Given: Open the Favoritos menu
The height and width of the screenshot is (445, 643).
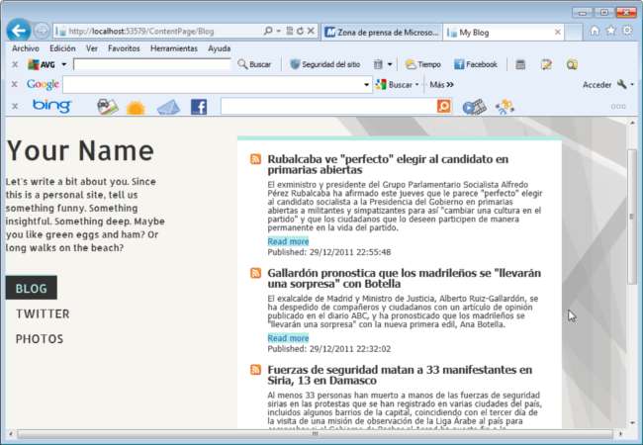Looking at the screenshot, I should coord(124,48).
